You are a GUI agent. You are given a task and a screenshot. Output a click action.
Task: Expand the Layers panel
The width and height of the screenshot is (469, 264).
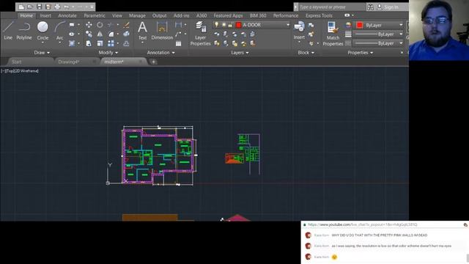tap(240, 53)
